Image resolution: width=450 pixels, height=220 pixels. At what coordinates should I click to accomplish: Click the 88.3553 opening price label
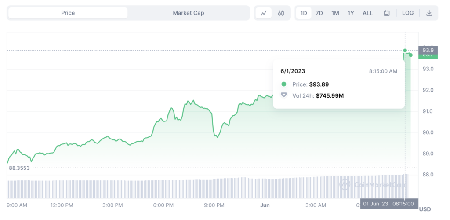(x=19, y=168)
